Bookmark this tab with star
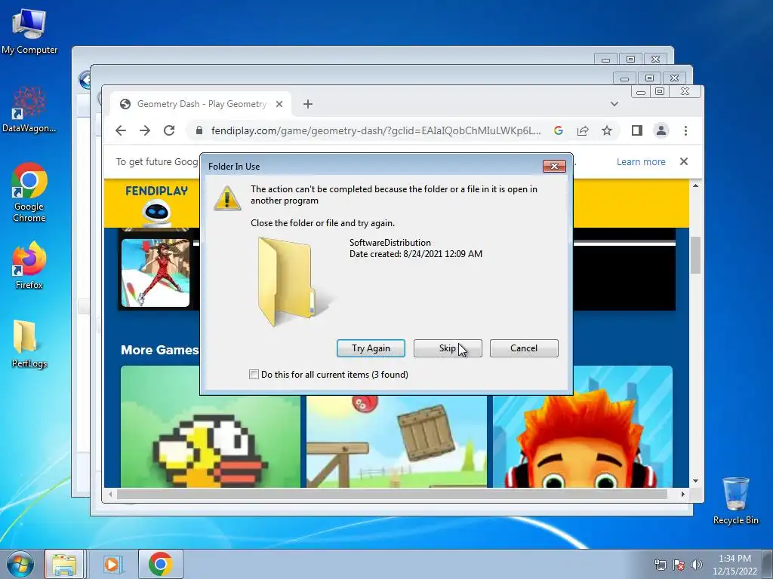This screenshot has width=773, height=579. pyautogui.click(x=607, y=130)
